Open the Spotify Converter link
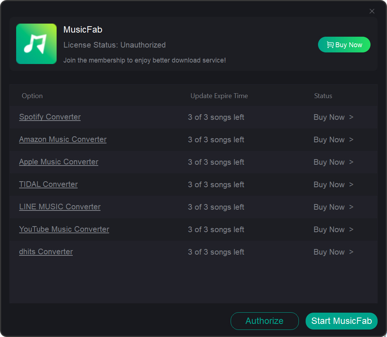The width and height of the screenshot is (387, 337). 50,117
